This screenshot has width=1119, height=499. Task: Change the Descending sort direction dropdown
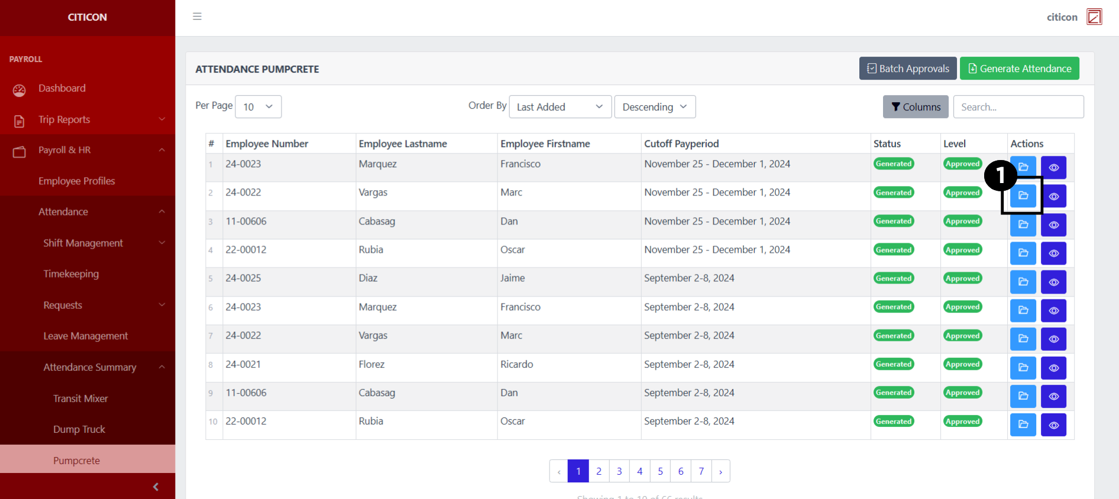(x=655, y=107)
